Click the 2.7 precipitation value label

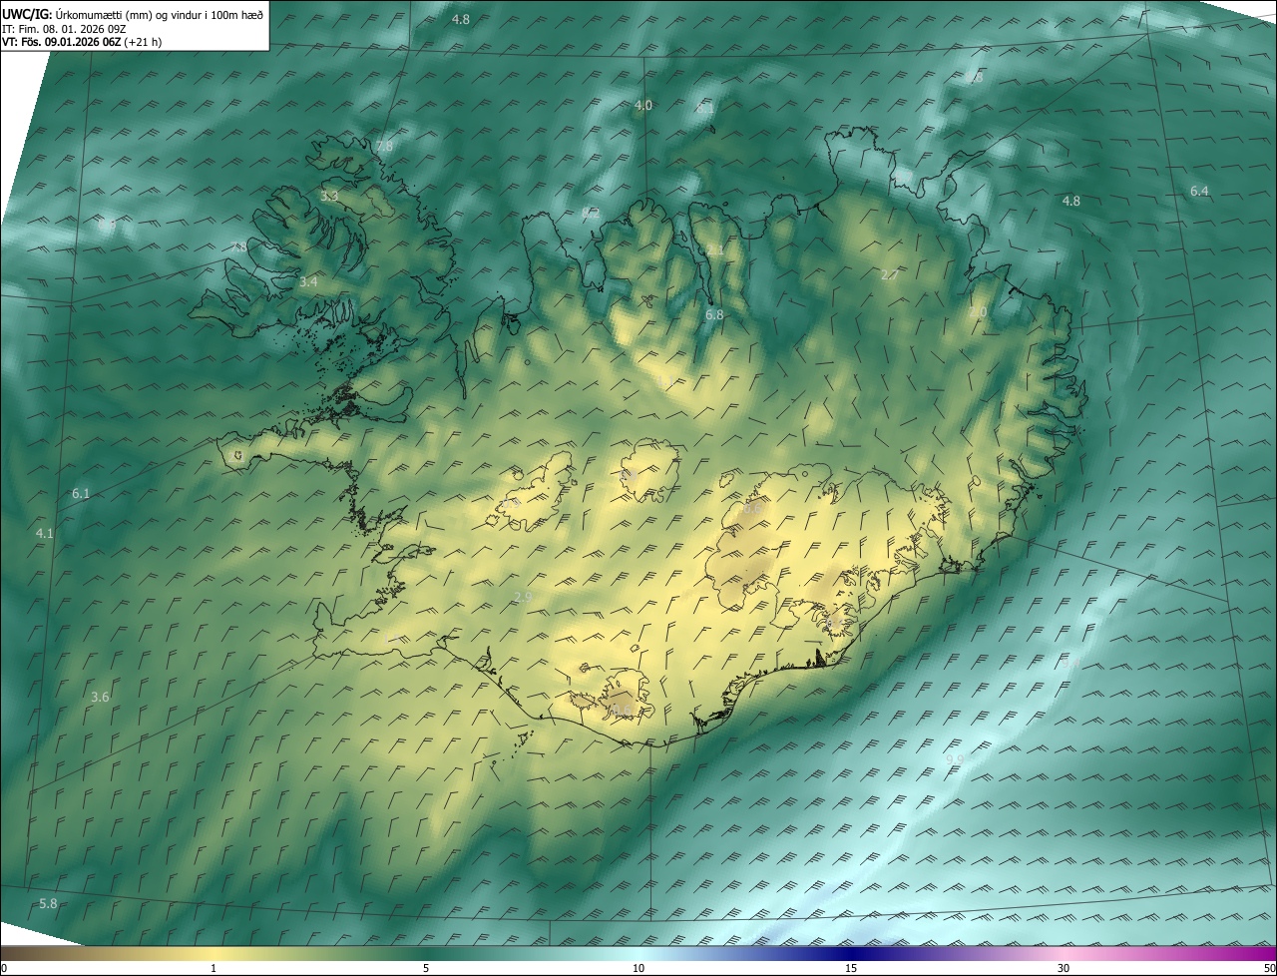click(890, 274)
